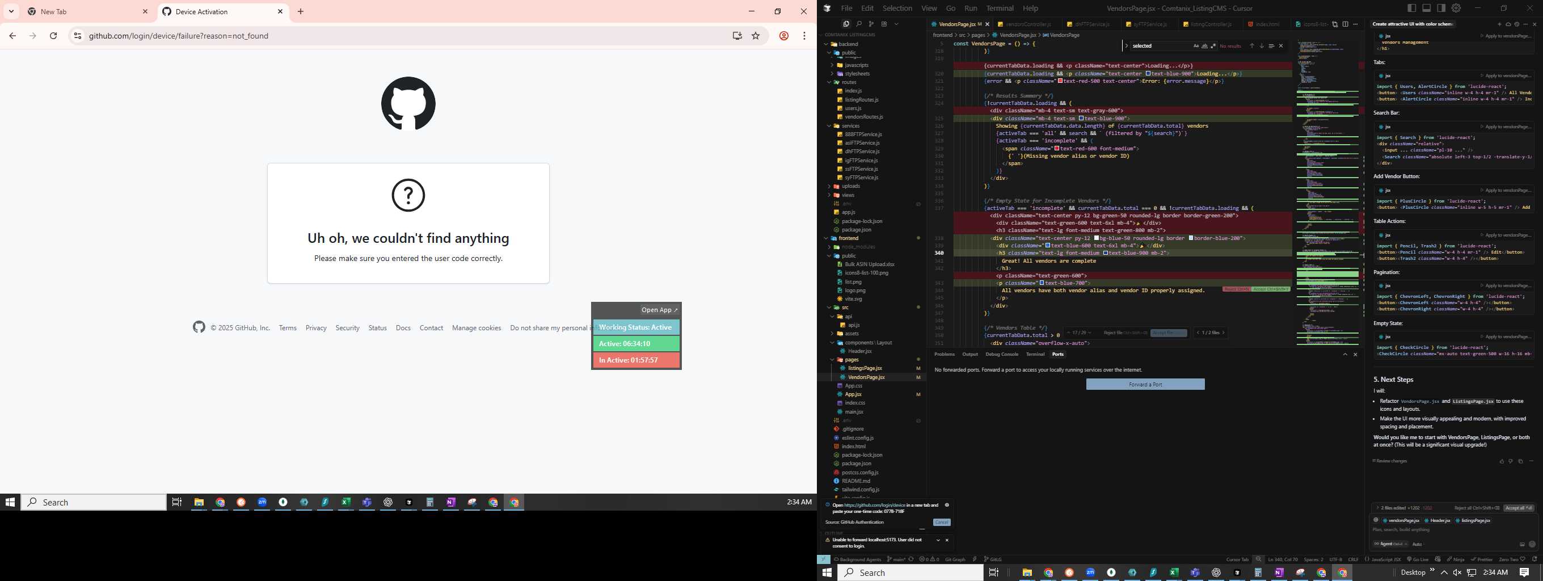Cancel the GitHub Authentication notification
The width and height of the screenshot is (1543, 581).
pos(942,523)
